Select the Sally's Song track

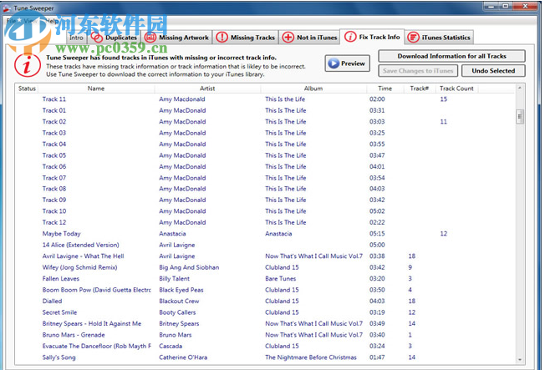pyautogui.click(x=264, y=357)
